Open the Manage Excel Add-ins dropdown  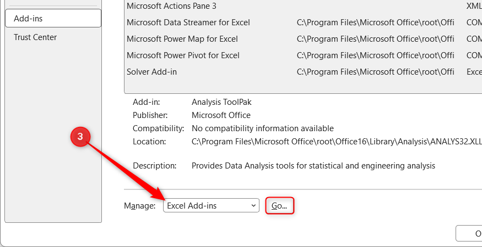211,206
